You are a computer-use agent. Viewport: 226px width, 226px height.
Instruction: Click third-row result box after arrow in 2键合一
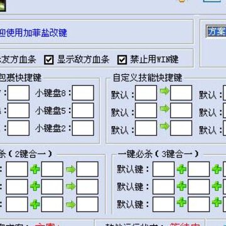[x=87, y=204]
